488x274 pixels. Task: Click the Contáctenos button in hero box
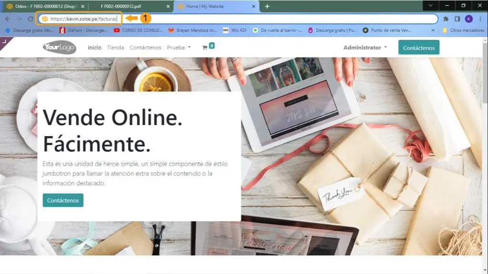pyautogui.click(x=63, y=200)
